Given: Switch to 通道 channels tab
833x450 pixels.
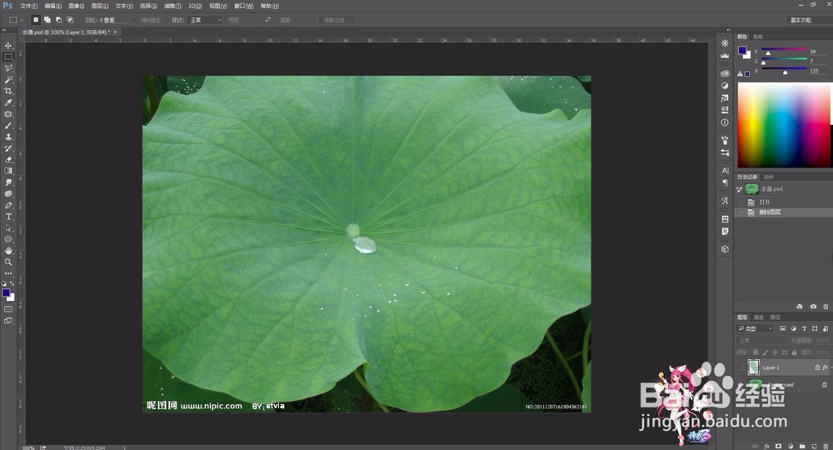Looking at the screenshot, I should 759,317.
